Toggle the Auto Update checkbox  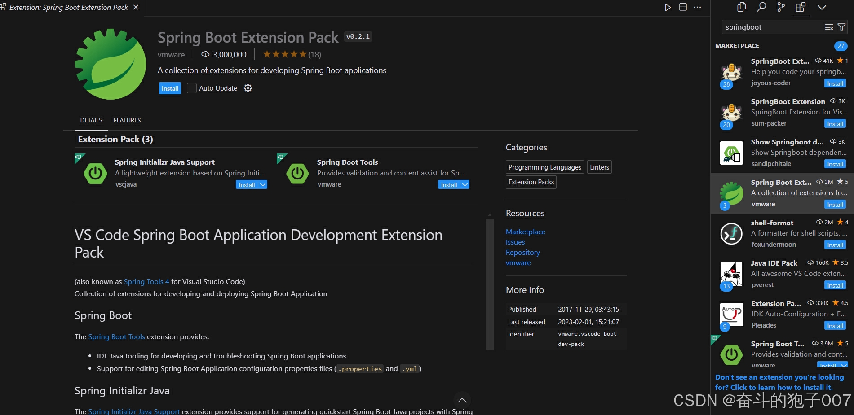[192, 88]
